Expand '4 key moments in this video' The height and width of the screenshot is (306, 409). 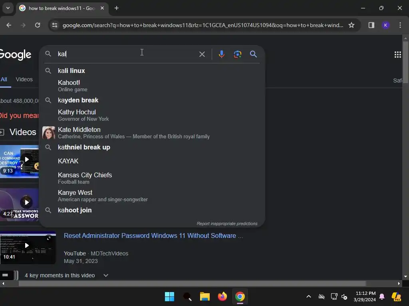(66, 275)
